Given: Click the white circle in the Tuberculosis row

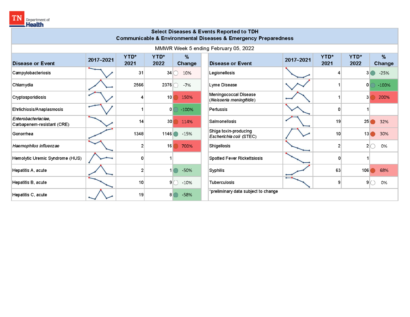Looking at the screenshot, I should 373,183.
